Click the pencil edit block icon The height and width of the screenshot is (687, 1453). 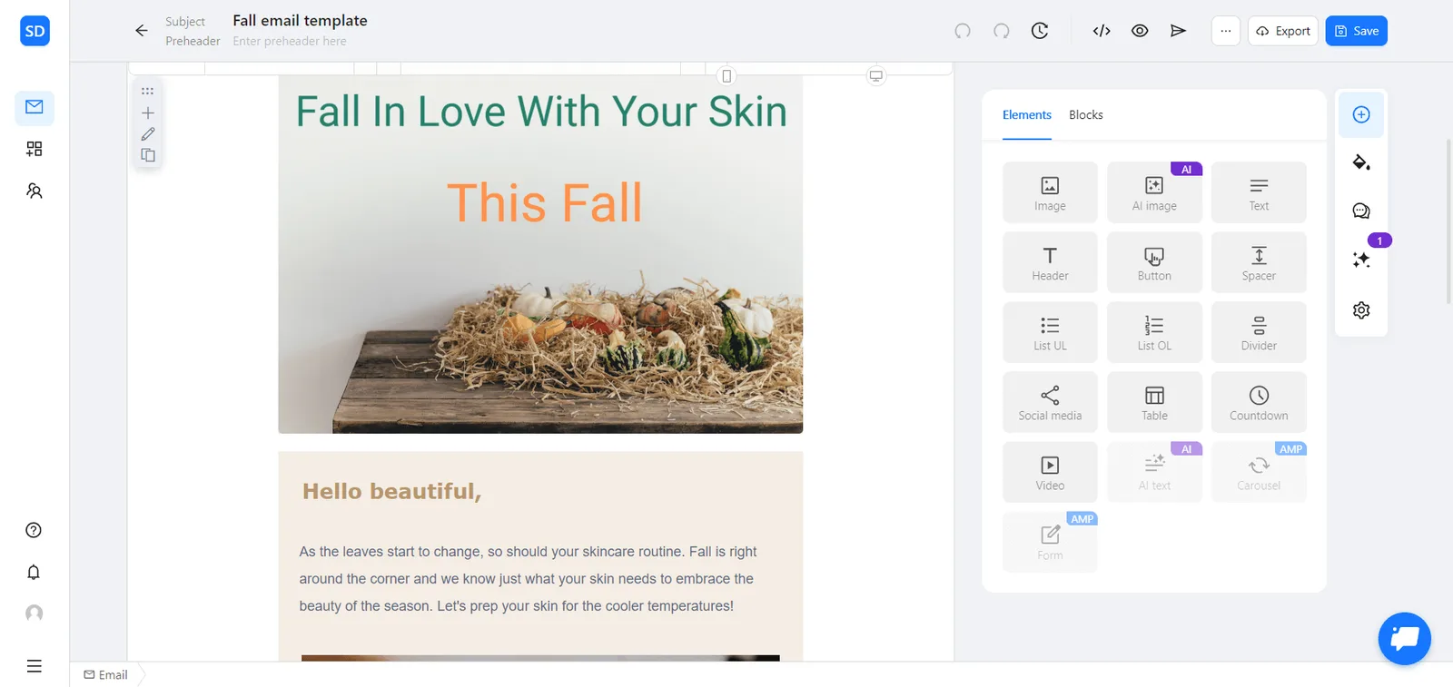[148, 134]
